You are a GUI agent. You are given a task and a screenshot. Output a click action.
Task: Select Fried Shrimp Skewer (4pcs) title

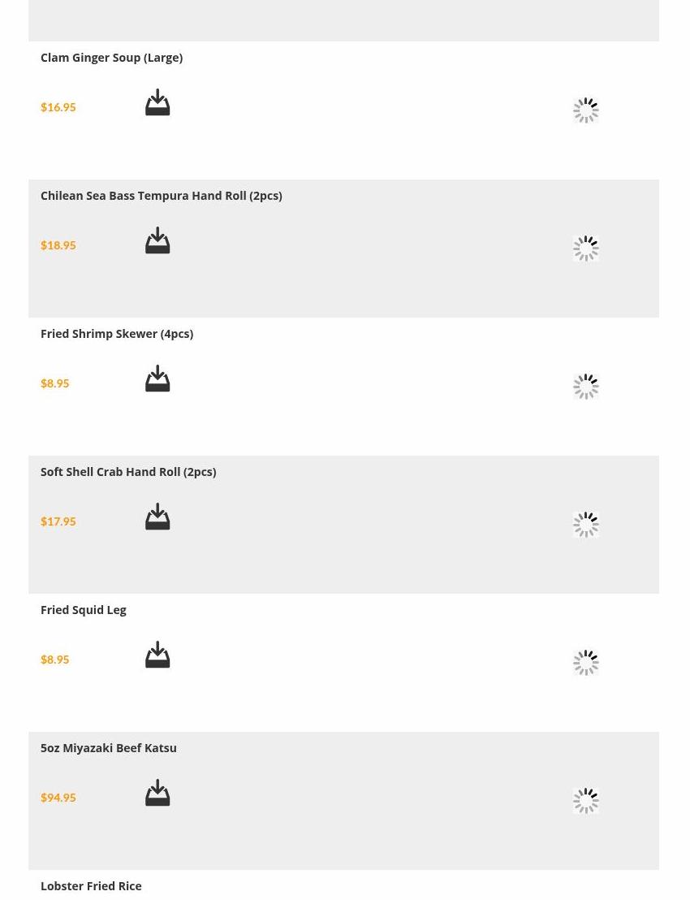(116, 334)
